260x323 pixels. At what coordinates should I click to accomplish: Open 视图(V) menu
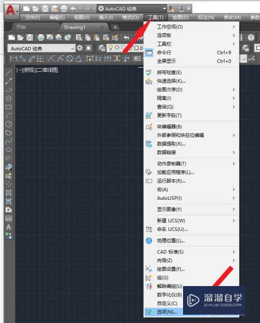82,18
